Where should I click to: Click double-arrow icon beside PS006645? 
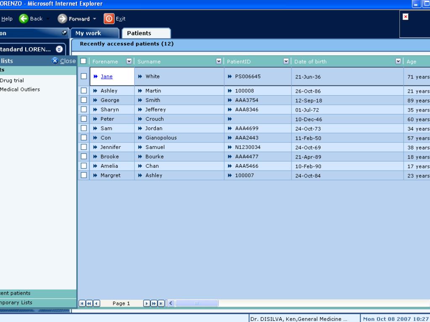(x=230, y=76)
